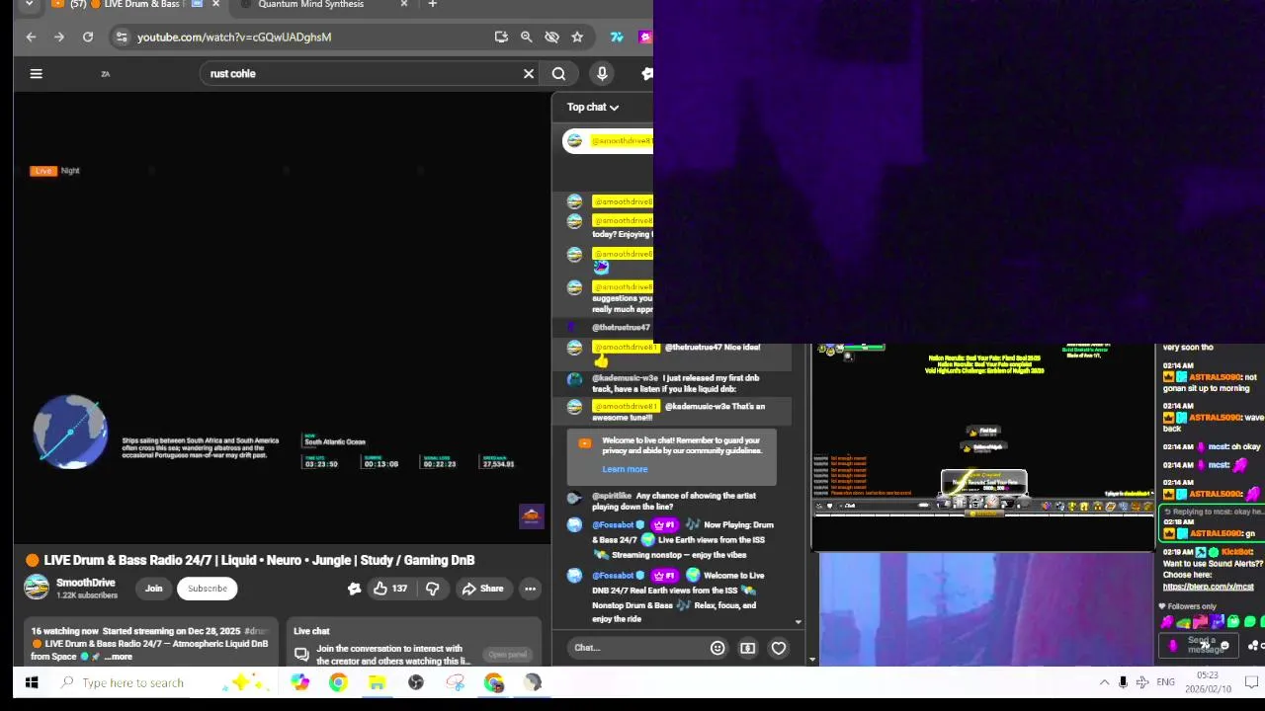
Task: Click the crossed-eye tracking protection icon
Action: pos(552,37)
